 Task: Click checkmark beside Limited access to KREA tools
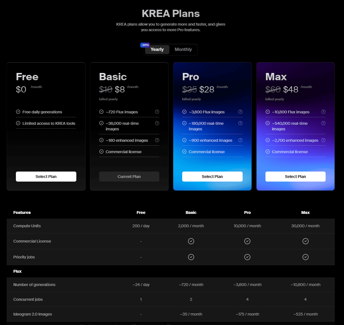click(x=18, y=123)
